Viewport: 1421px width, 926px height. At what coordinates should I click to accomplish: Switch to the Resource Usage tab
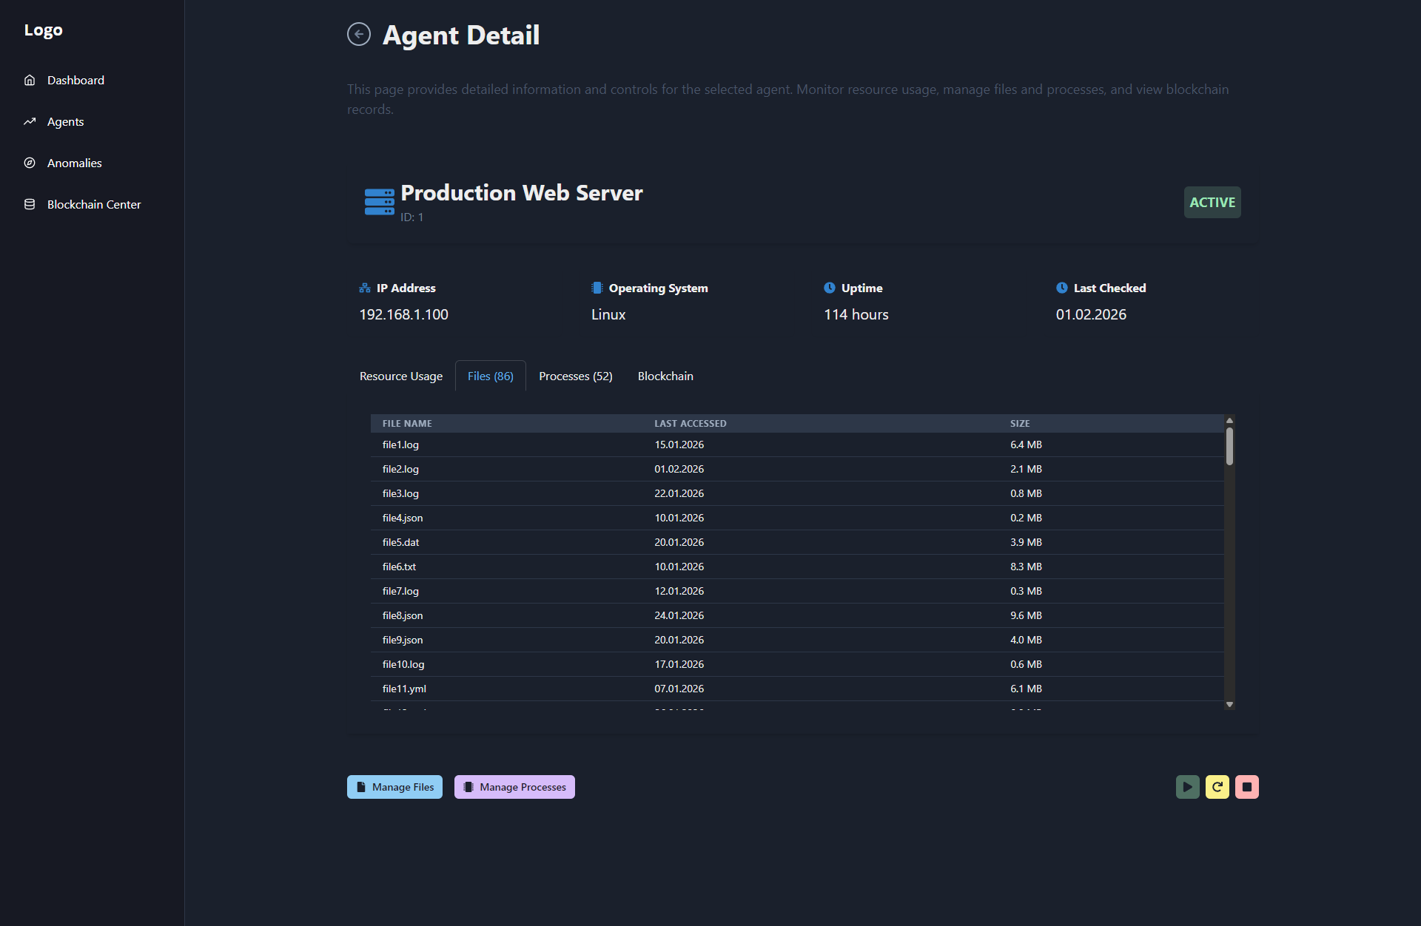pos(400,376)
